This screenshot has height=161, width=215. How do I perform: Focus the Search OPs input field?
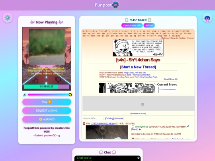(94, 118)
